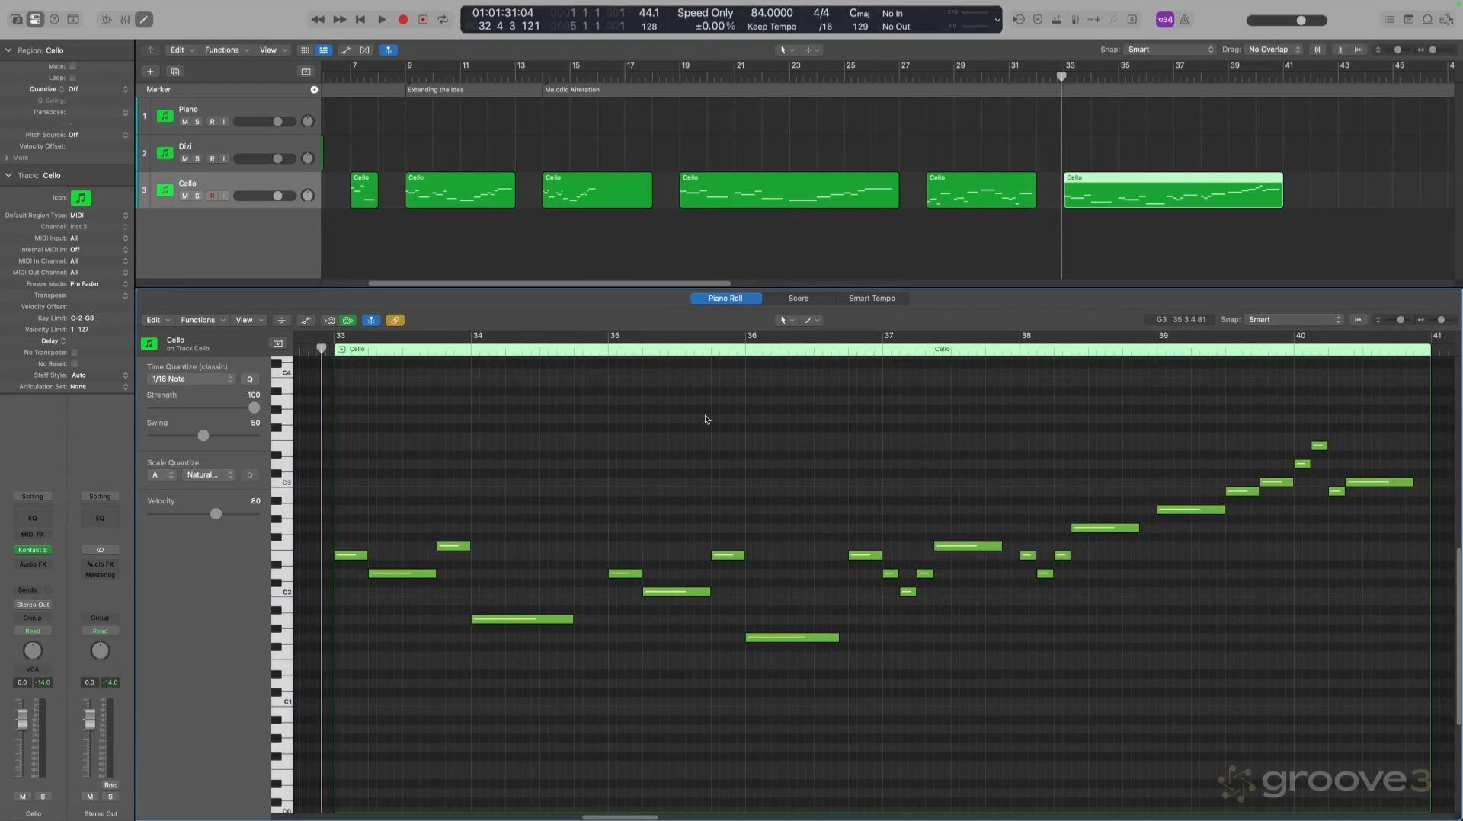This screenshot has width=1463, height=821.
Task: Adjust the Quantize Strength slider
Action: point(255,408)
